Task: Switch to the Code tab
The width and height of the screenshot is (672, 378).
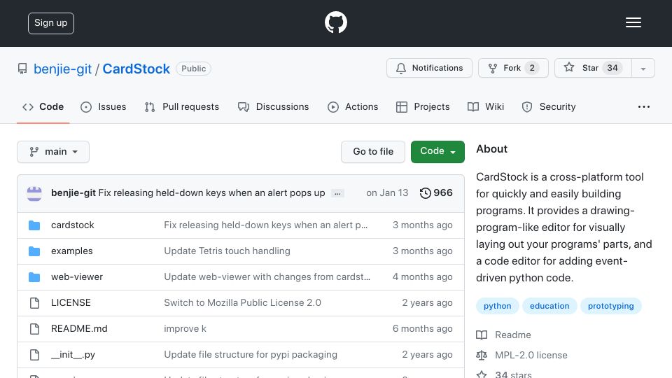Action: pyautogui.click(x=43, y=107)
